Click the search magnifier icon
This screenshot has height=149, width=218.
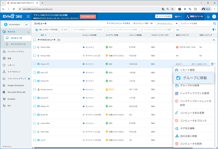click(x=214, y=24)
